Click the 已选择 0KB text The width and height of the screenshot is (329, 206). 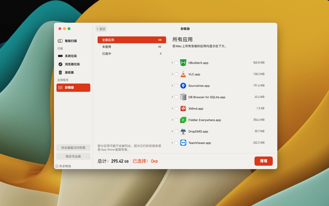point(145,161)
